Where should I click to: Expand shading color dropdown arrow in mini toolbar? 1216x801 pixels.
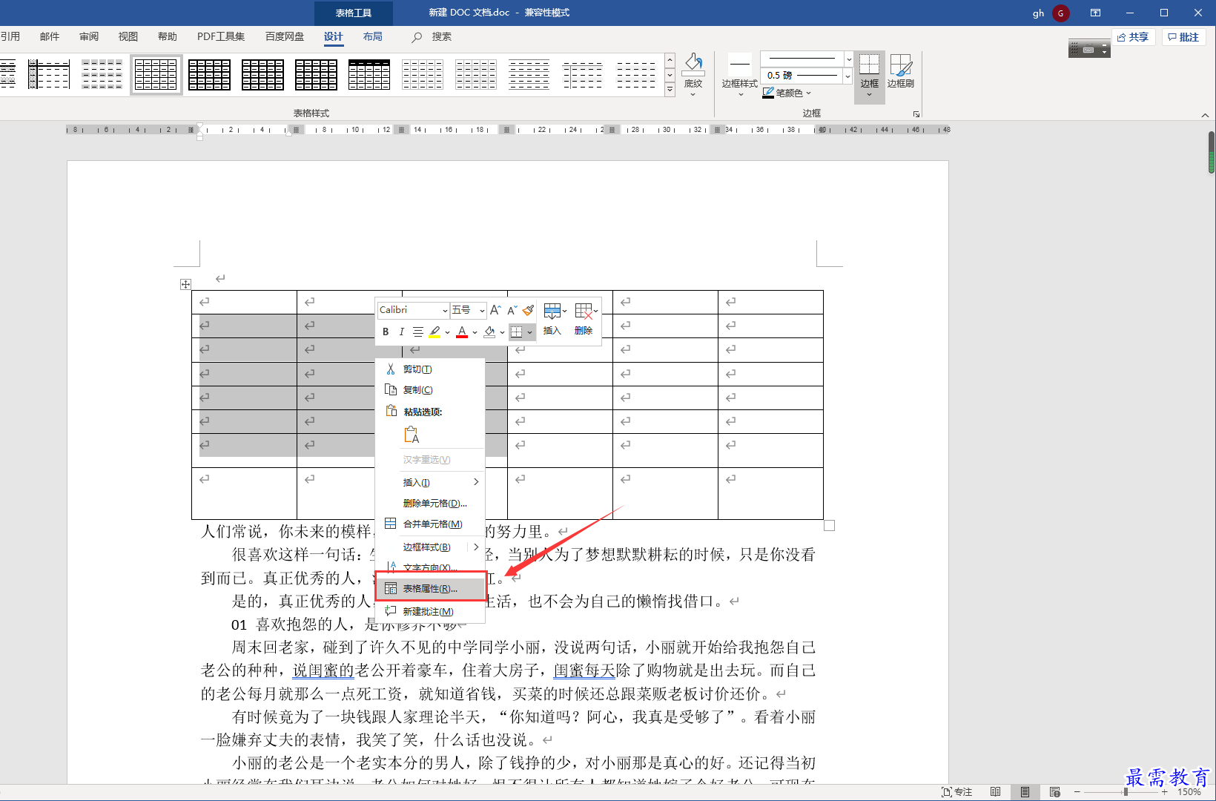click(502, 332)
